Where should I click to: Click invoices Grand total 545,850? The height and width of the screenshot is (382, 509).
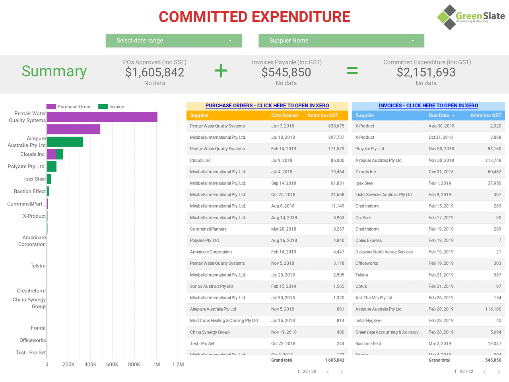[493, 360]
